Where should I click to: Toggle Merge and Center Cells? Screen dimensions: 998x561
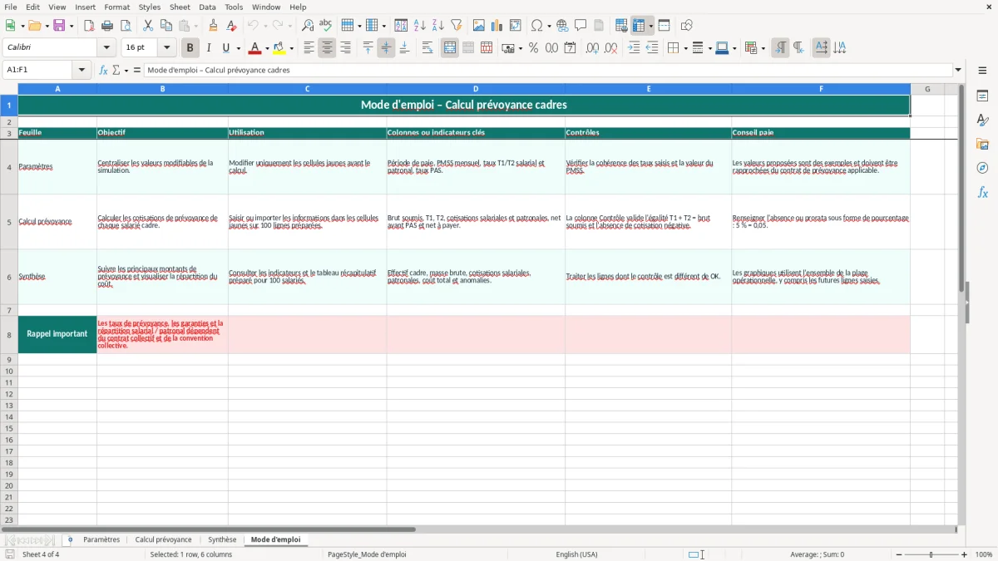click(450, 48)
